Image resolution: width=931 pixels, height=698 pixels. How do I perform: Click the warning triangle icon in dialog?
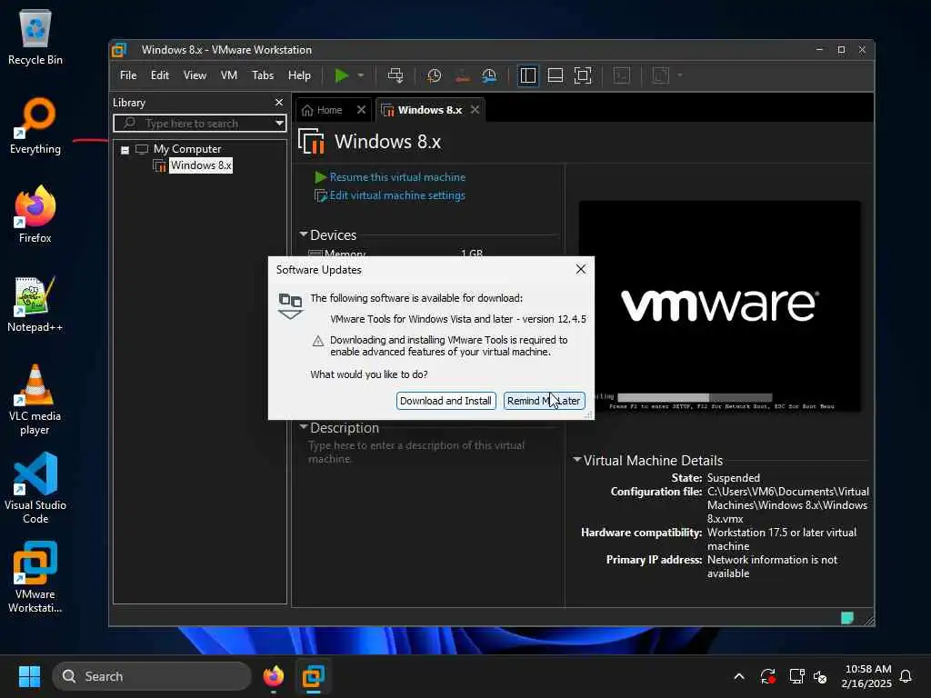(318, 341)
